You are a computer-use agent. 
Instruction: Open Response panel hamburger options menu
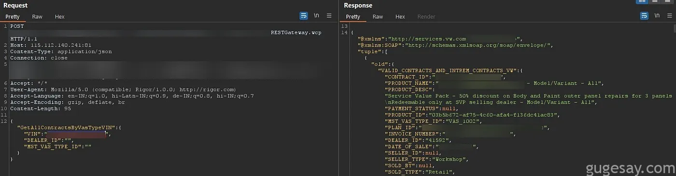670,16
